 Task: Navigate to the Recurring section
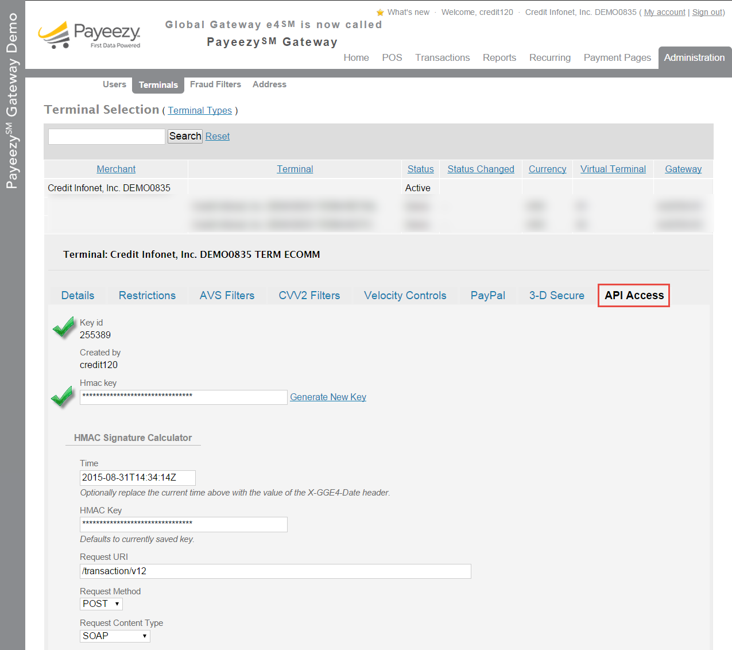[x=549, y=57]
